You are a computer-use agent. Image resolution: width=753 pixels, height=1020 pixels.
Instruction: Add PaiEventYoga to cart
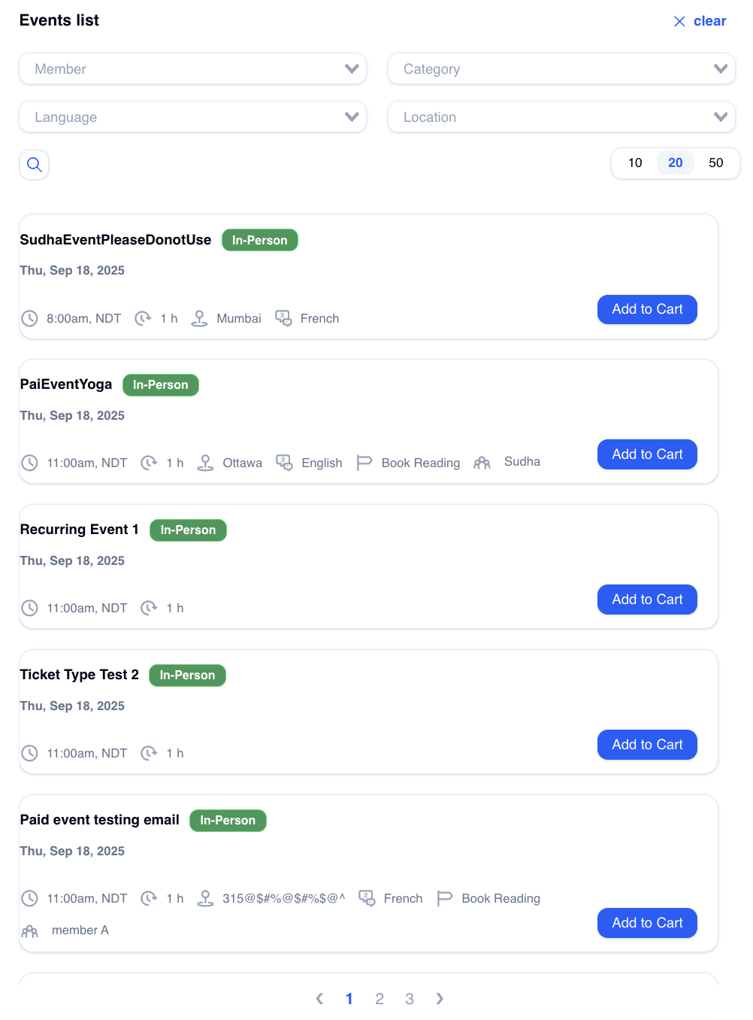pyautogui.click(x=647, y=454)
